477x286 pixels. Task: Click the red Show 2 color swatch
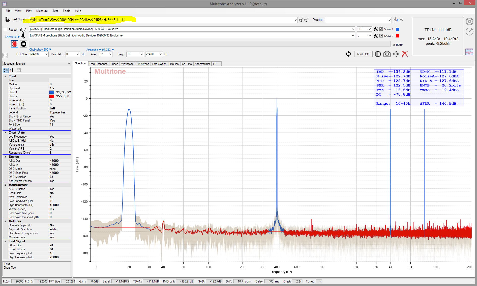tap(398, 36)
